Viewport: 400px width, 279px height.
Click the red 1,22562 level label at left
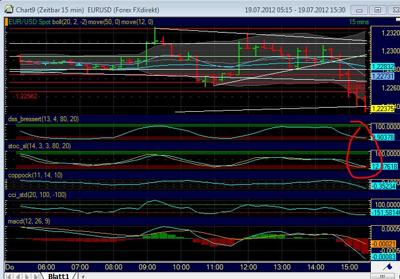[x=26, y=96]
